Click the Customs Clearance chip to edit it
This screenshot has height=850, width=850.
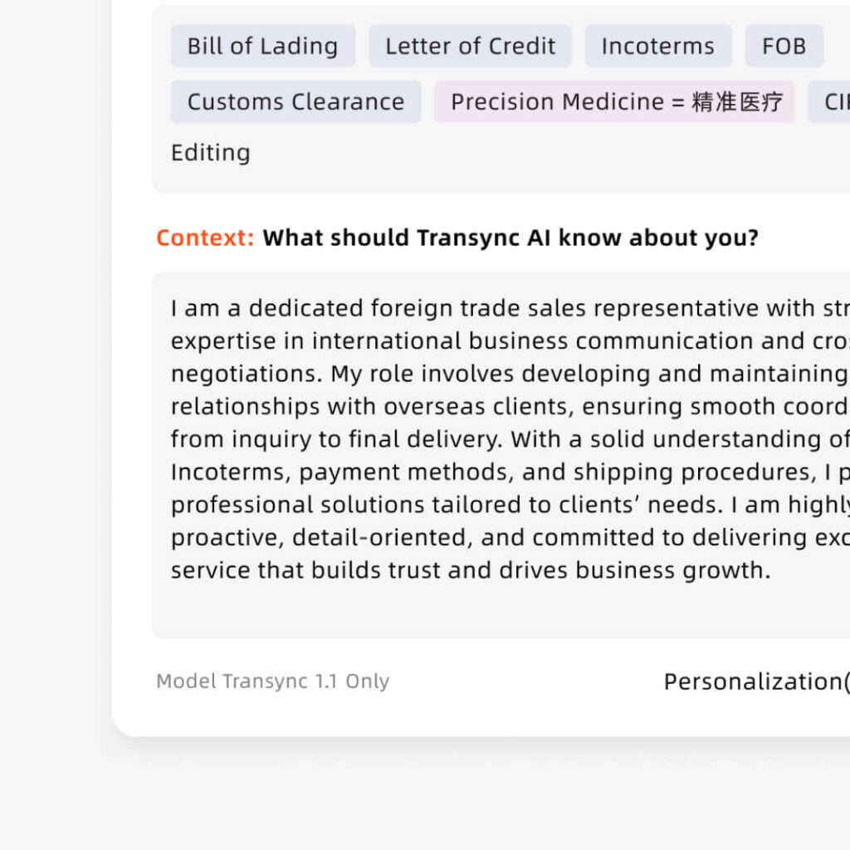295,101
